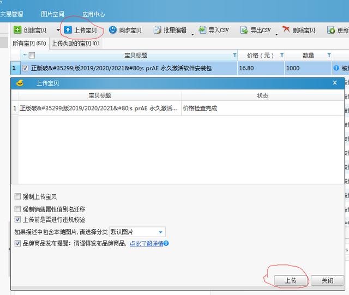Switch to the 上传失败的宝贝 tab
The height and width of the screenshot is (295, 349).
(x=75, y=43)
